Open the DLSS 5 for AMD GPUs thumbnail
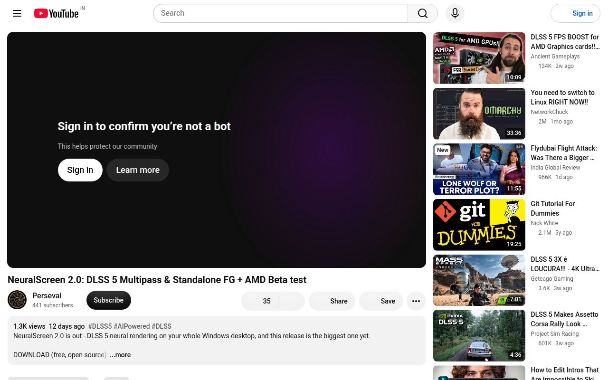This screenshot has width=608, height=380. pyautogui.click(x=479, y=58)
